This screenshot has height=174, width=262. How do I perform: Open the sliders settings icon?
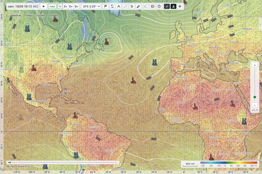click(132, 6)
